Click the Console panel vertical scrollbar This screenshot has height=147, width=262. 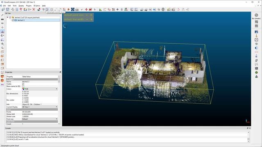tap(248, 137)
